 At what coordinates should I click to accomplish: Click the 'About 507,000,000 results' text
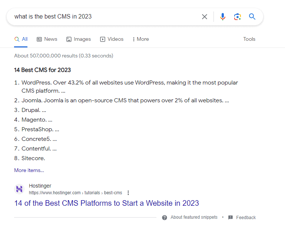[64, 56]
